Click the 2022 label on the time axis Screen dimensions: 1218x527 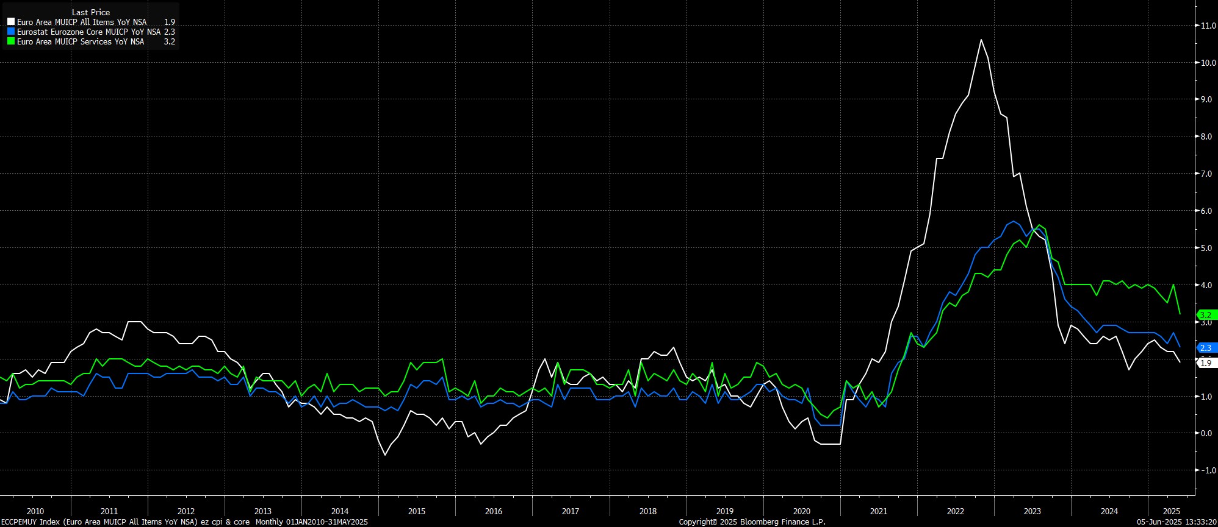coord(955,511)
